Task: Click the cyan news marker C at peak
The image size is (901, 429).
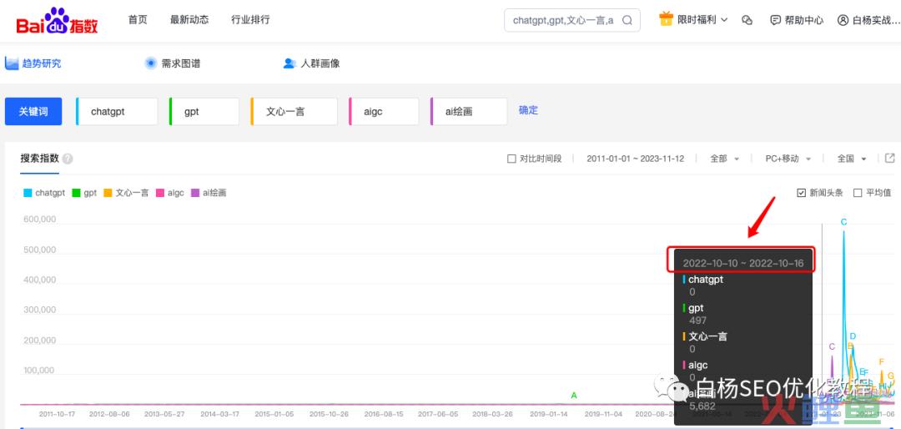Action: [843, 222]
